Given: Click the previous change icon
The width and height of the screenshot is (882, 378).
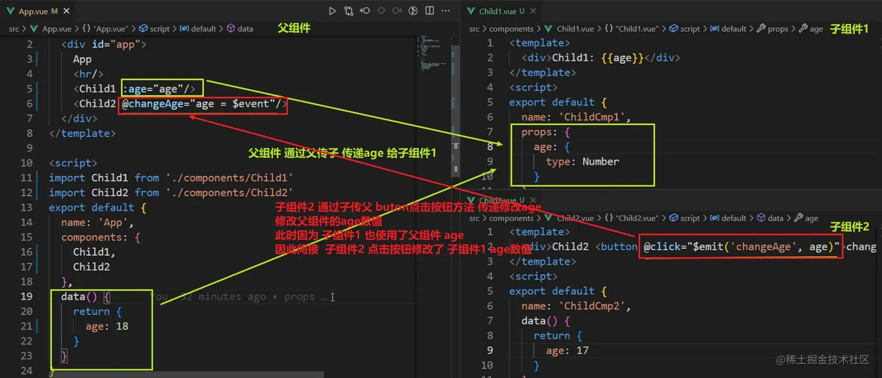Looking at the screenshot, I should click(x=381, y=11).
